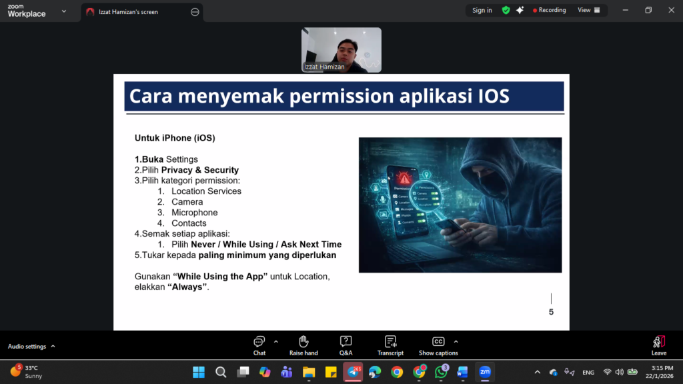The height and width of the screenshot is (384, 683).
Task: Expand the Show captions options chevron
Action: coord(456,341)
